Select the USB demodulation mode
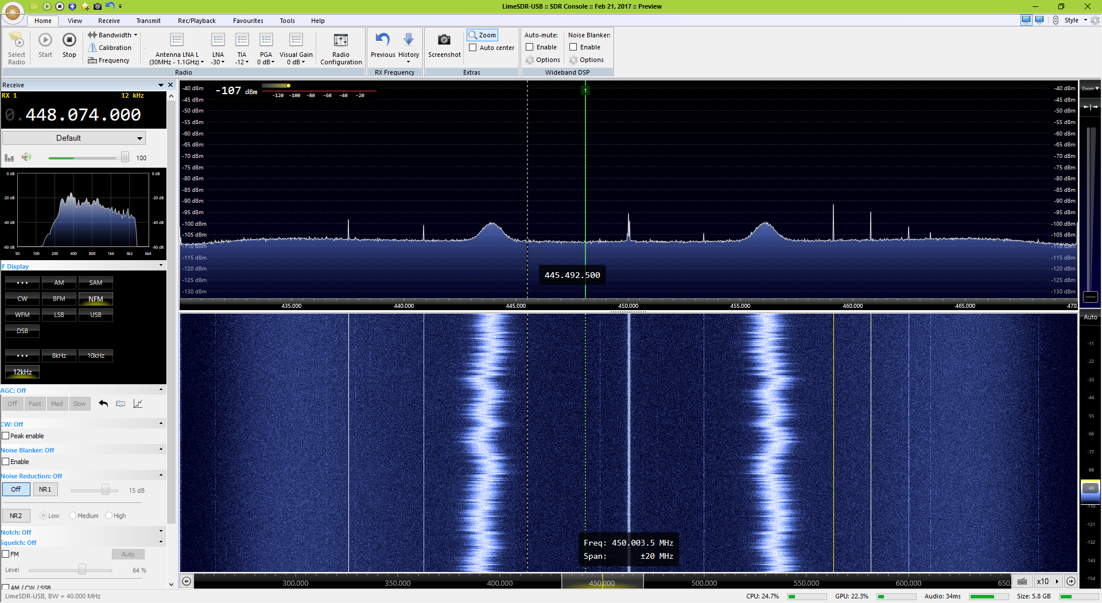1102x603 pixels. coord(96,315)
